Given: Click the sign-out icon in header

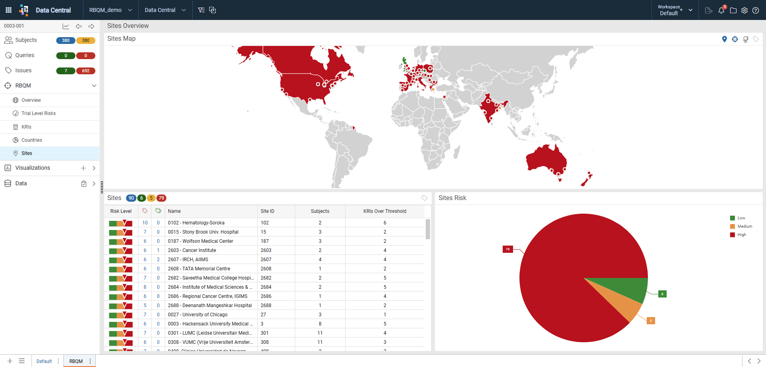Looking at the screenshot, I should 709,10.
